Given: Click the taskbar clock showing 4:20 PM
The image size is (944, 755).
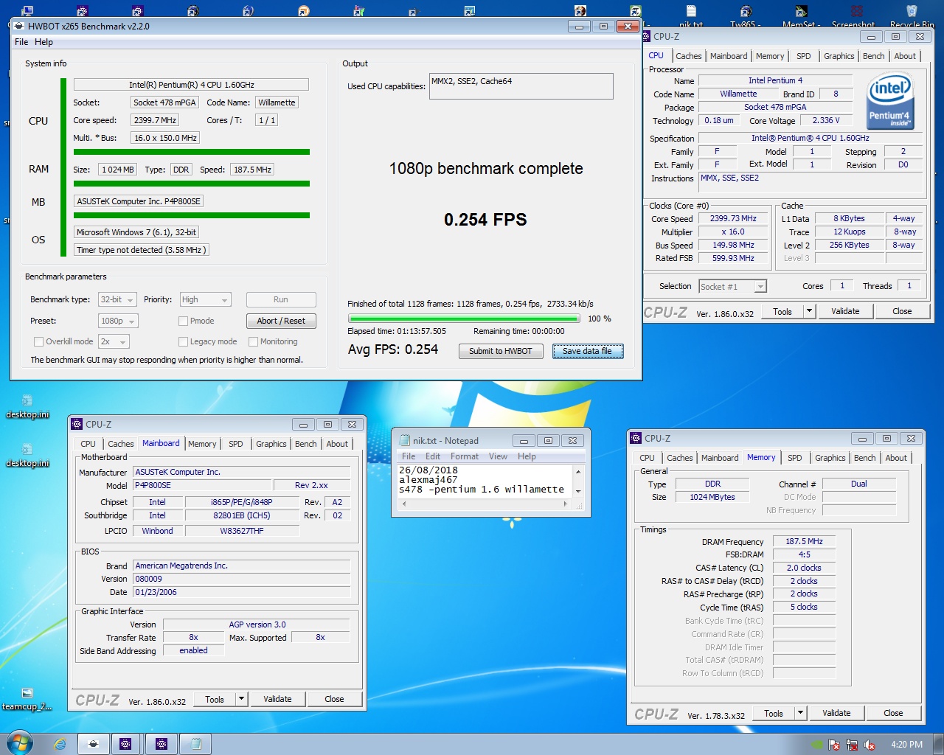Looking at the screenshot, I should [x=906, y=745].
